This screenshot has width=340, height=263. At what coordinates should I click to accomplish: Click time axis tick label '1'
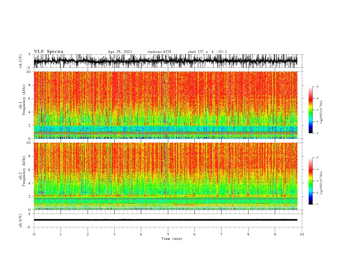pyautogui.click(x=61, y=234)
